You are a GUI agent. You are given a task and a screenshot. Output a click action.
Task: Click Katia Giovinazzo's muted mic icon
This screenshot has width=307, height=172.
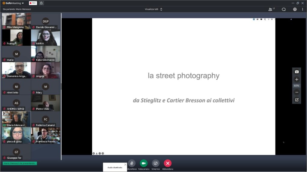(34, 60)
